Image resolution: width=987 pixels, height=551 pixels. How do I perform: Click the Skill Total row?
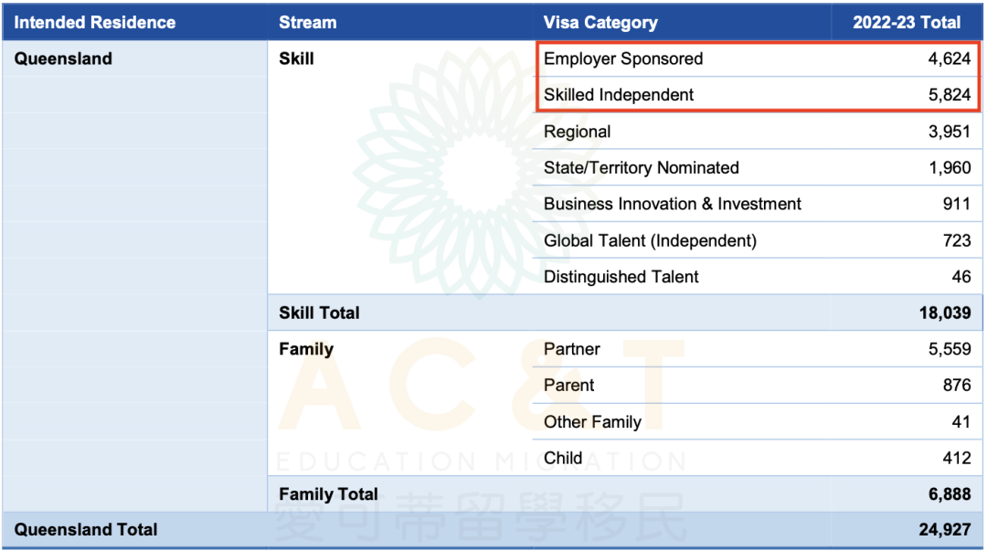tap(625, 313)
